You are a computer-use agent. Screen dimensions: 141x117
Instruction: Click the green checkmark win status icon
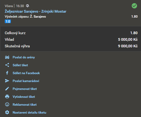click(x=134, y=6)
